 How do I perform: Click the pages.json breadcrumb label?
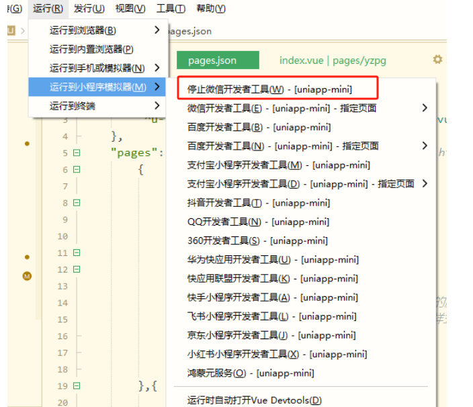click(x=190, y=32)
